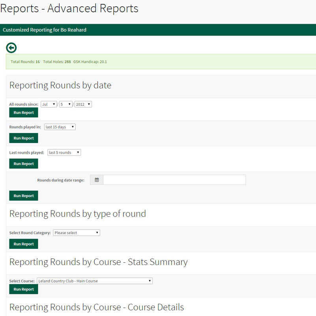Open the Jul month dropdown

point(49,104)
